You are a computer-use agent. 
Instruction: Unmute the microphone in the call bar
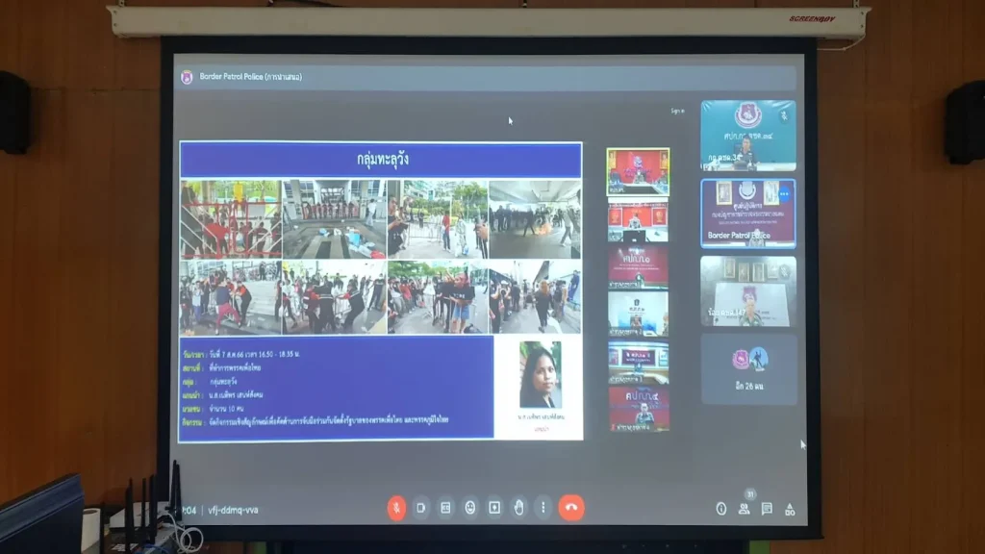pyautogui.click(x=396, y=508)
